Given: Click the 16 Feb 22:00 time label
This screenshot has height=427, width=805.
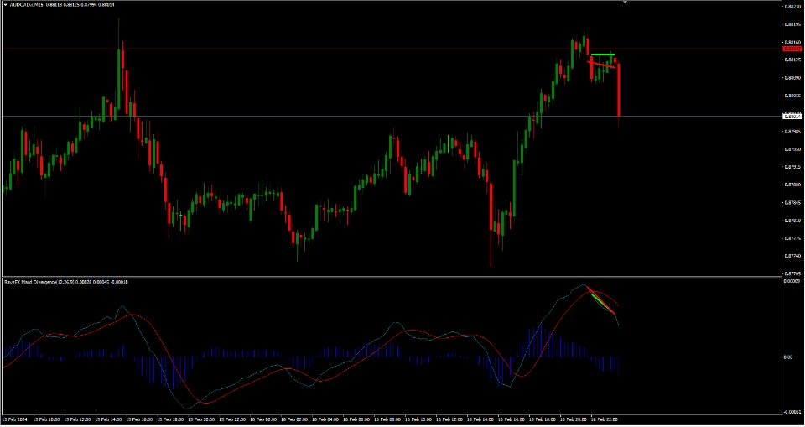Looking at the screenshot, I should tap(605, 419).
